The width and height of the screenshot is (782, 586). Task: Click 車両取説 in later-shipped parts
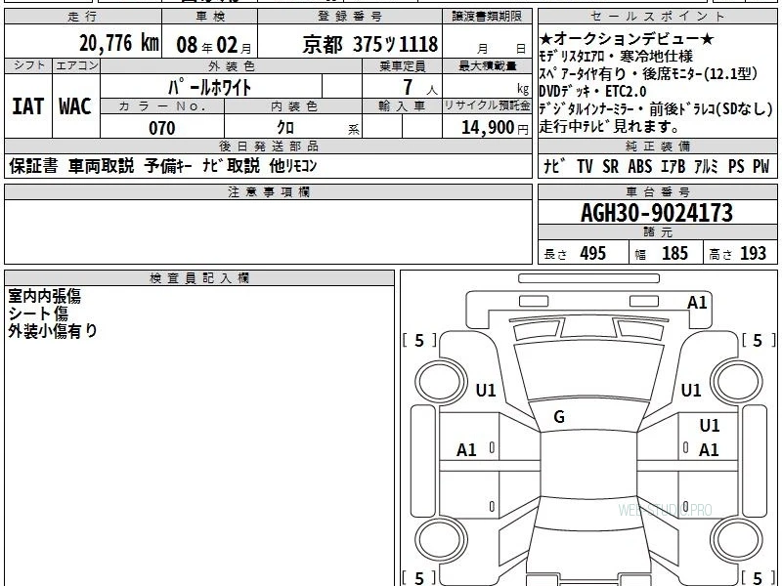click(102, 166)
